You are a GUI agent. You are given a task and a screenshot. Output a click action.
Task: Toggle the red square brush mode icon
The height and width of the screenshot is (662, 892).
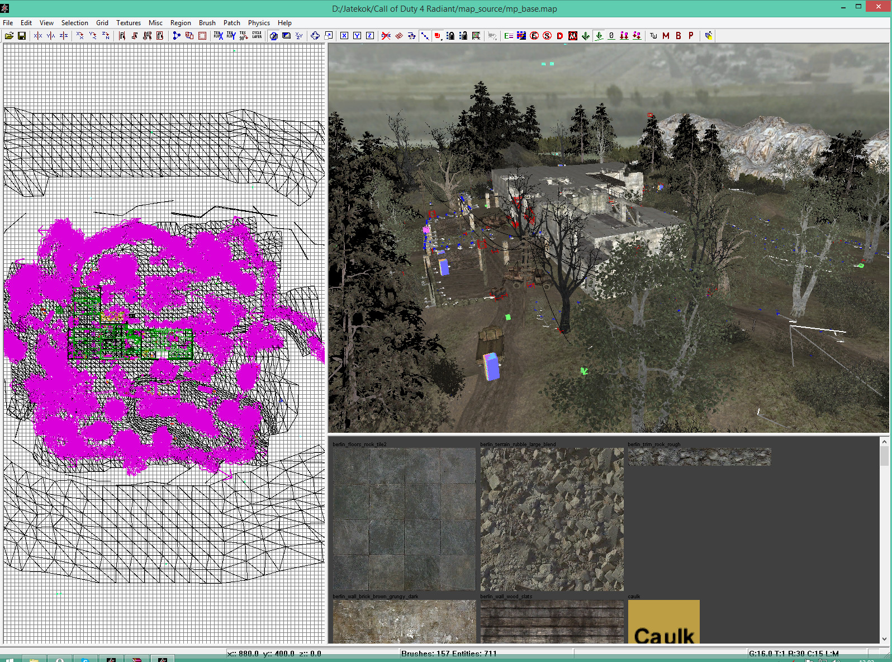[438, 36]
